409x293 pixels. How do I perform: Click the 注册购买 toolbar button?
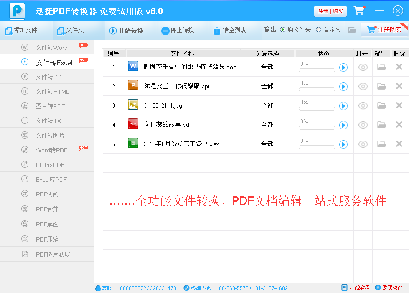coord(384,30)
